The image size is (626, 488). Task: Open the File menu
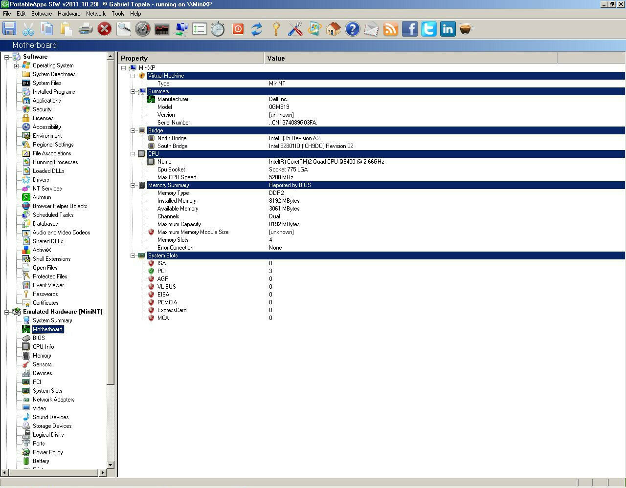7,14
